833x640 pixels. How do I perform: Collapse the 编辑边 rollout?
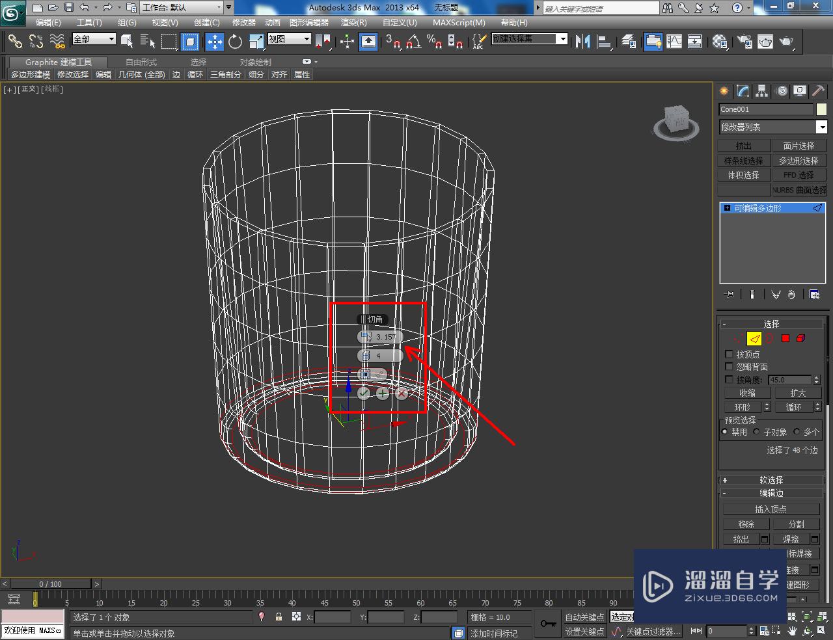coord(771,494)
